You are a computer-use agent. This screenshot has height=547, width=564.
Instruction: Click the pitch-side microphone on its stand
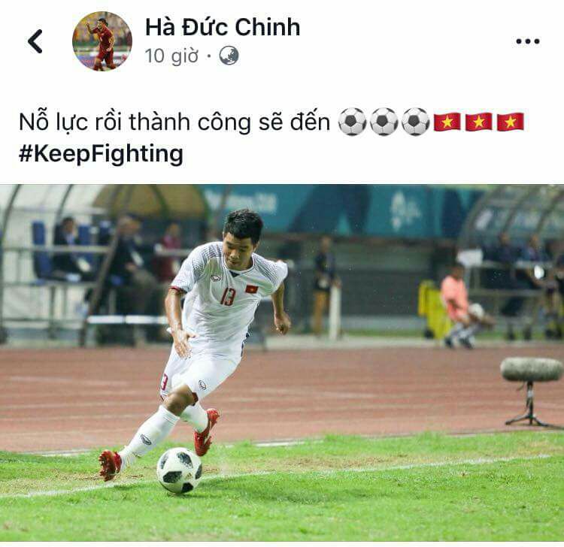point(532,391)
